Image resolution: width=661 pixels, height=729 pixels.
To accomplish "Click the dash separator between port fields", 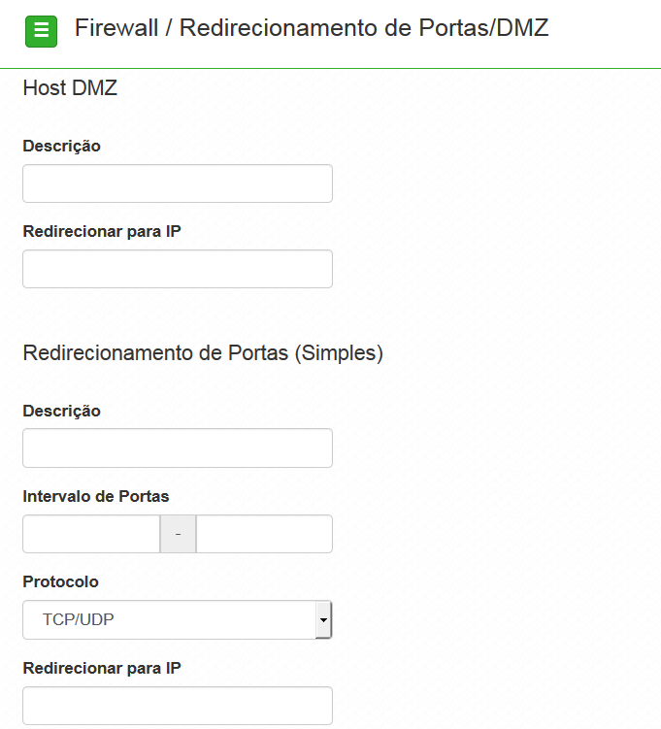I will pyautogui.click(x=178, y=534).
